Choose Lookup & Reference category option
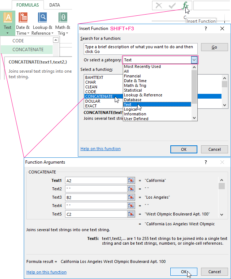231x279 pixels. click(x=157, y=95)
